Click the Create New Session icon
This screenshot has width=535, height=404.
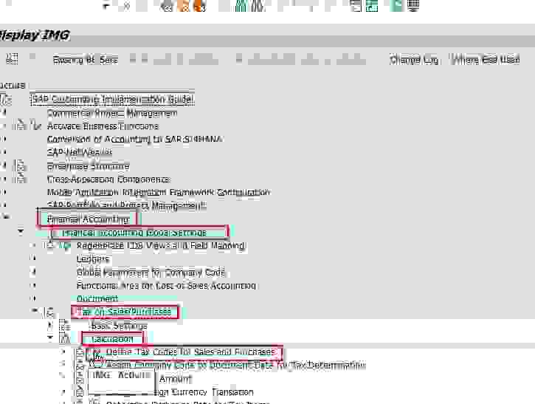356,6
